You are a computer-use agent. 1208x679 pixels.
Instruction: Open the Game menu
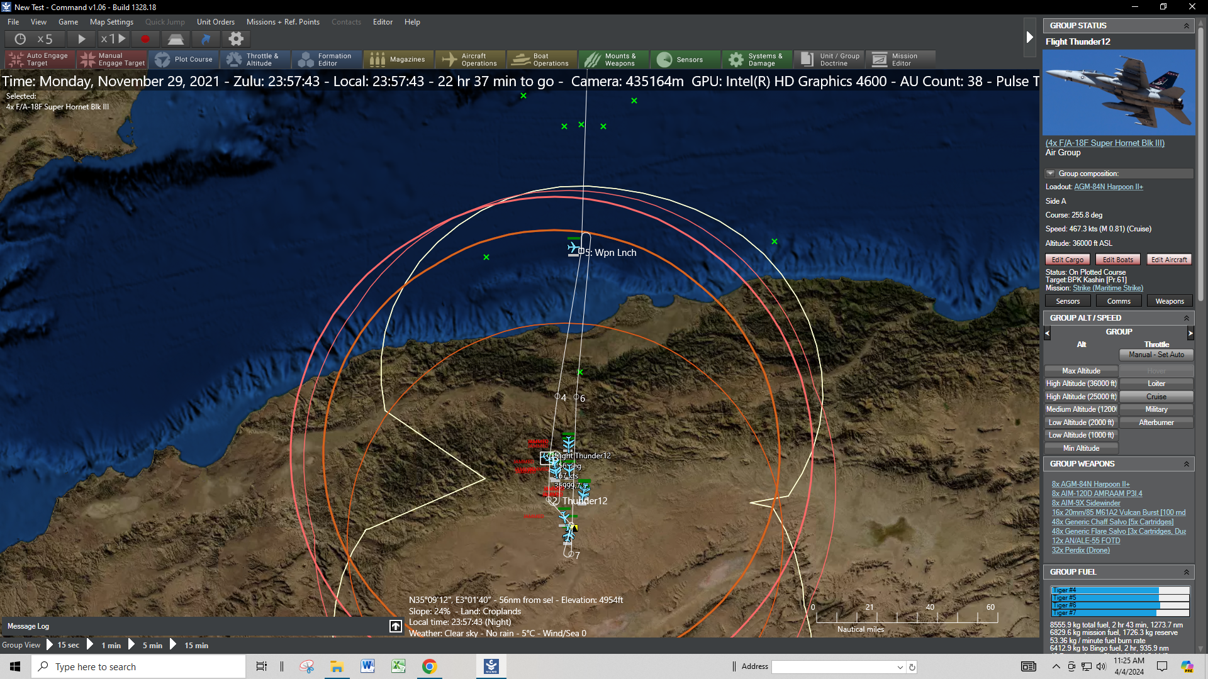click(x=68, y=22)
